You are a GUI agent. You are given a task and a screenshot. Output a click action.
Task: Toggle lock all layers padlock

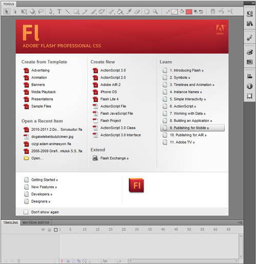tap(49, 230)
